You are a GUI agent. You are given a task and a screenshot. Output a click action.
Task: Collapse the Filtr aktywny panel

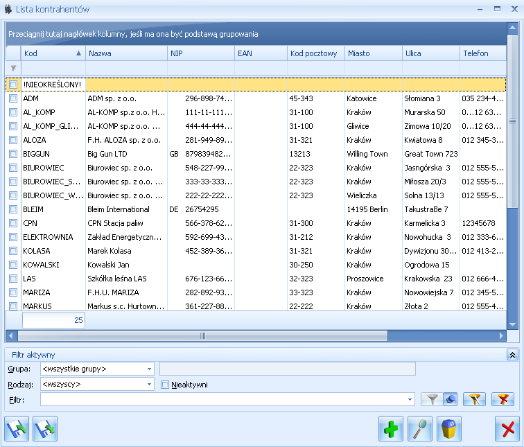tap(512, 355)
